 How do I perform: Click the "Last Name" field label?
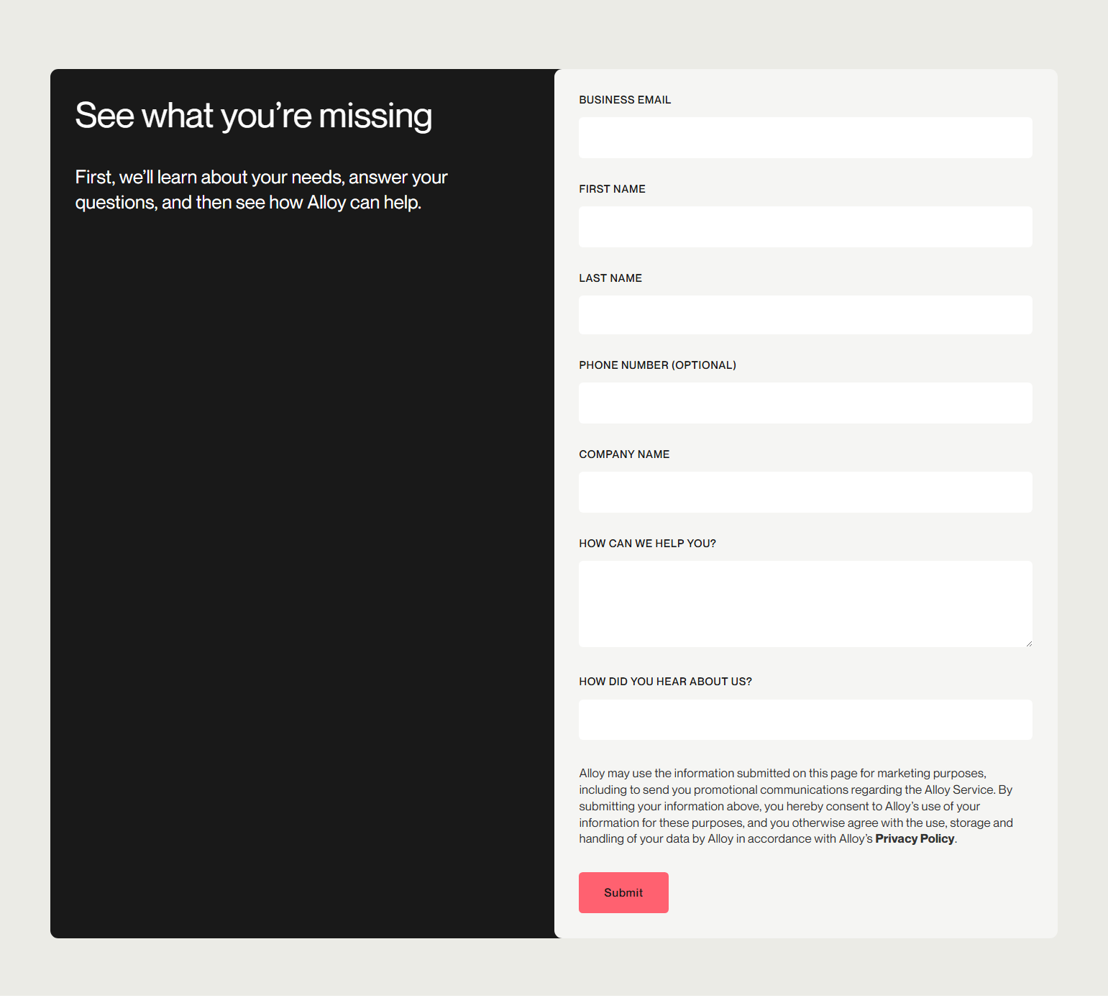click(x=610, y=278)
